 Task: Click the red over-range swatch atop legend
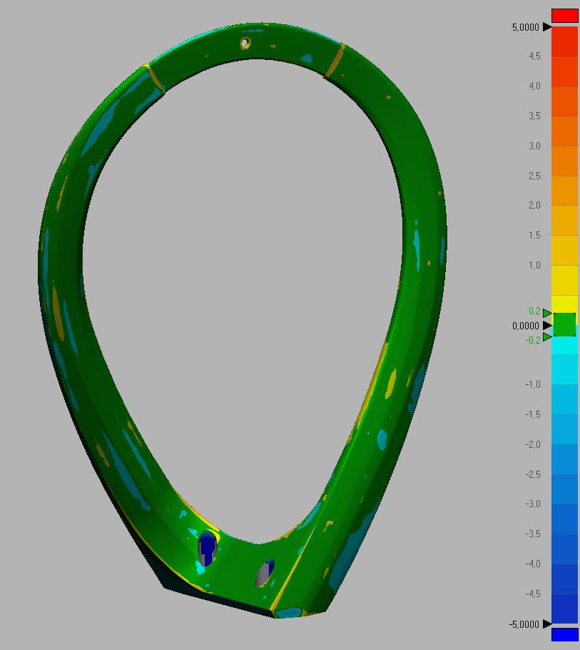click(564, 16)
